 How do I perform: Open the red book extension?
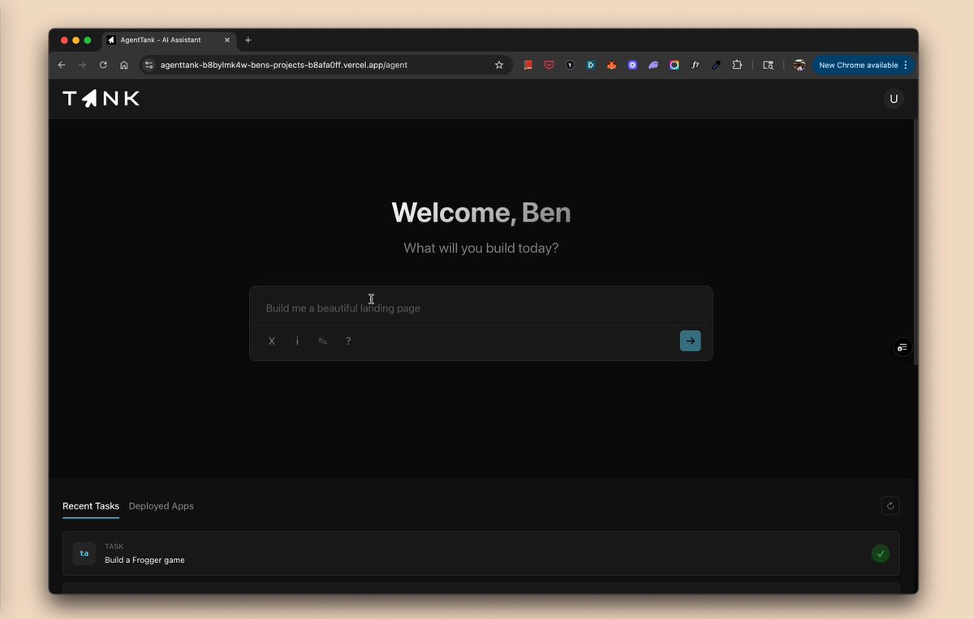528,65
